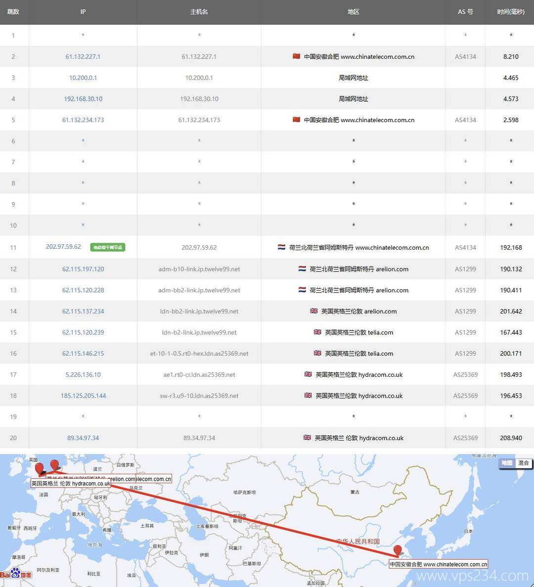The height and width of the screenshot is (587, 534).
Task: Click the time value 192.168
Action: tap(511, 247)
